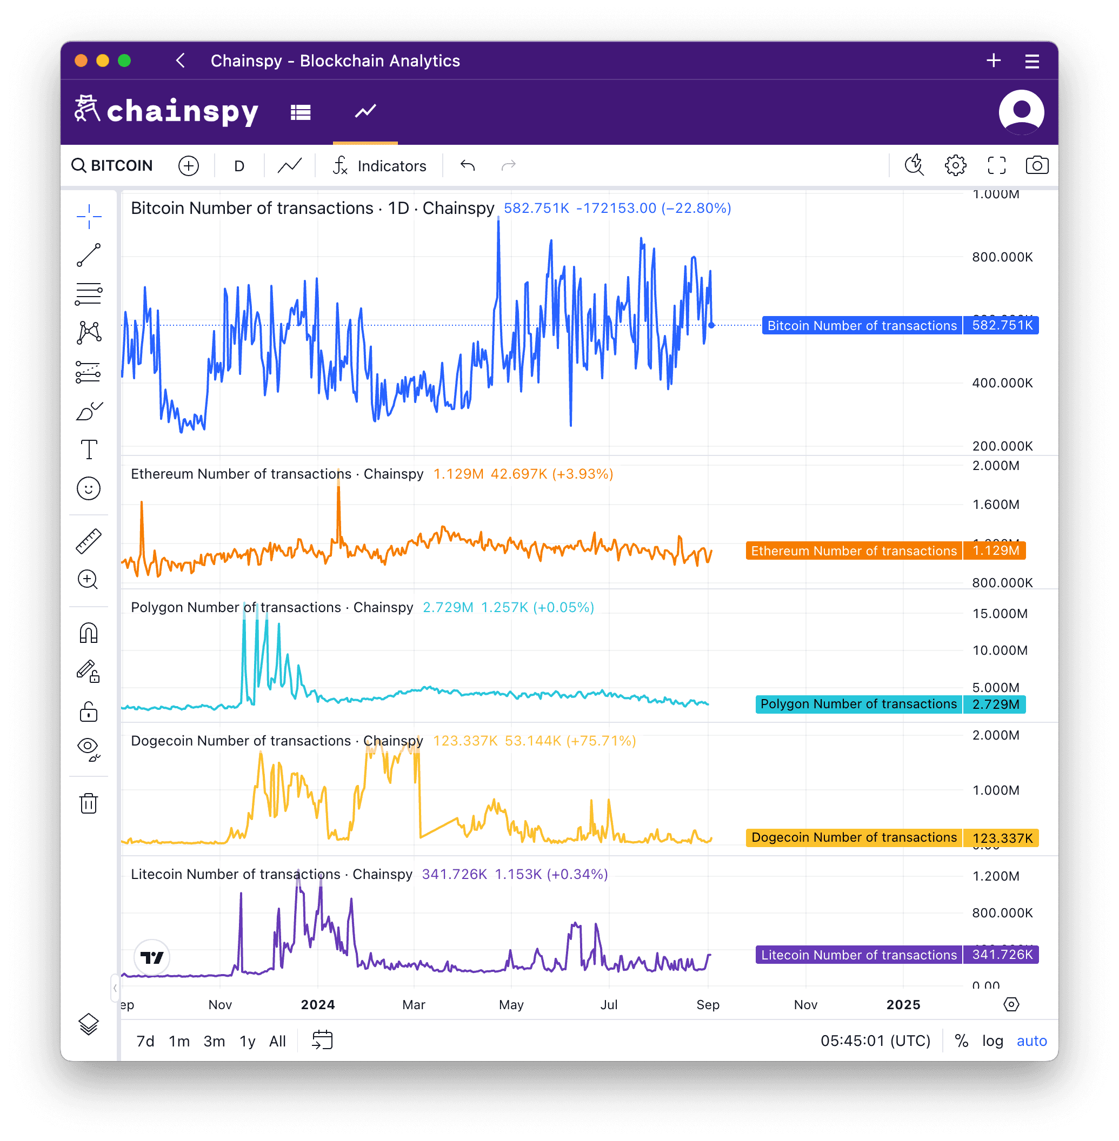
Task: Click the Dogecoin Number of transactions legend title
Action: click(x=277, y=741)
